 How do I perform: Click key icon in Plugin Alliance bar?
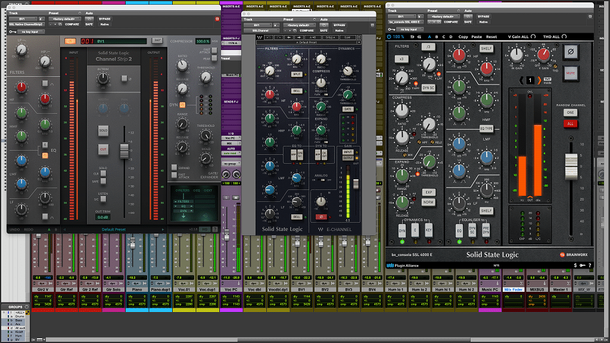click(x=583, y=265)
